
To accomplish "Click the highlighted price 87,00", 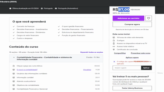I will (x=124, y=9).
